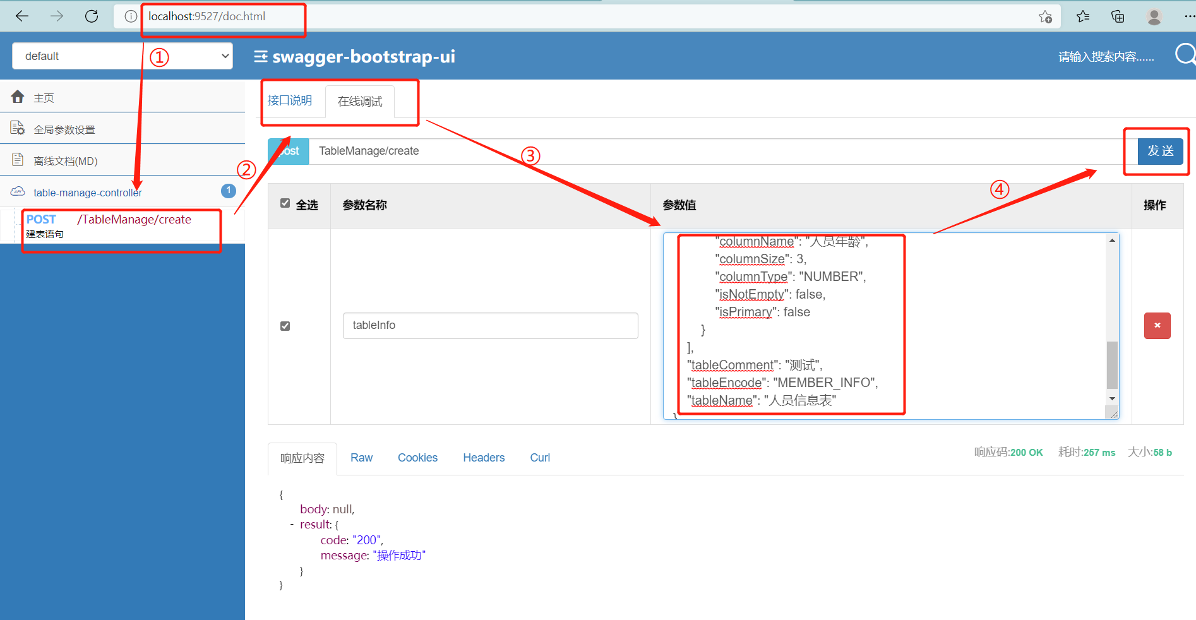Open the browser Collections icon

point(1118,16)
